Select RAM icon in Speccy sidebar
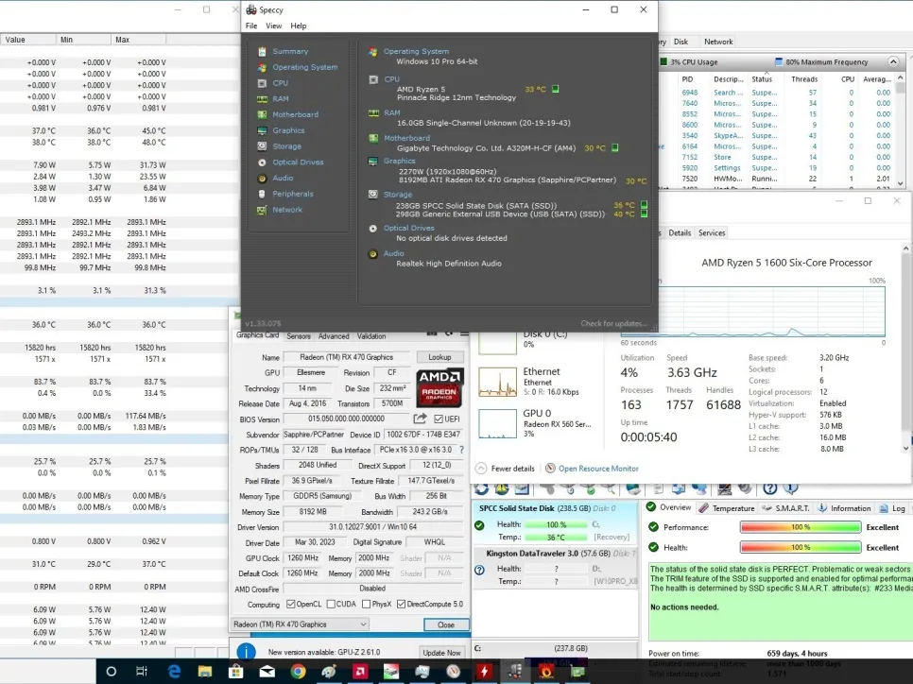Viewport: 913px width, 684px height. (262, 99)
